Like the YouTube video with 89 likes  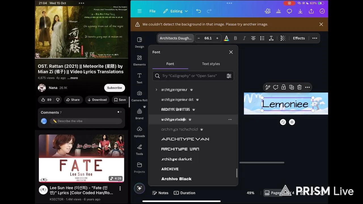pos(46,100)
